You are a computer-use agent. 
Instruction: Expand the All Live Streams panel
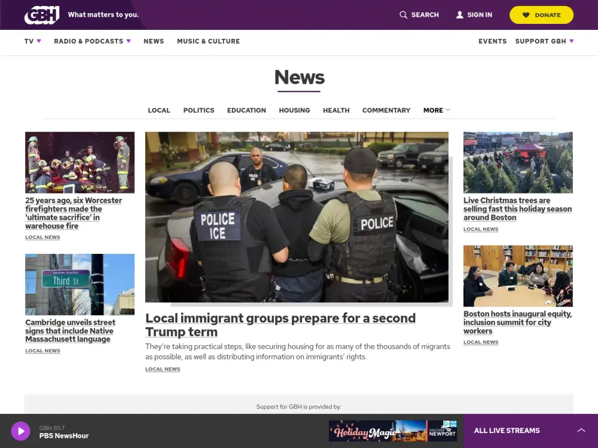coord(581,431)
